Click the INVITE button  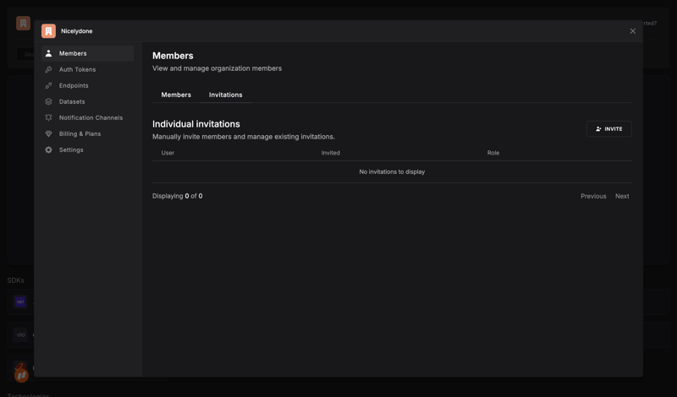tap(608, 129)
